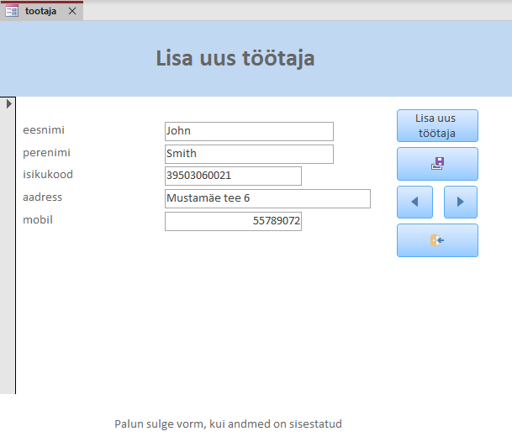This screenshot has width=512, height=442.
Task: Click the perenimi field containing Smith
Action: coord(249,154)
